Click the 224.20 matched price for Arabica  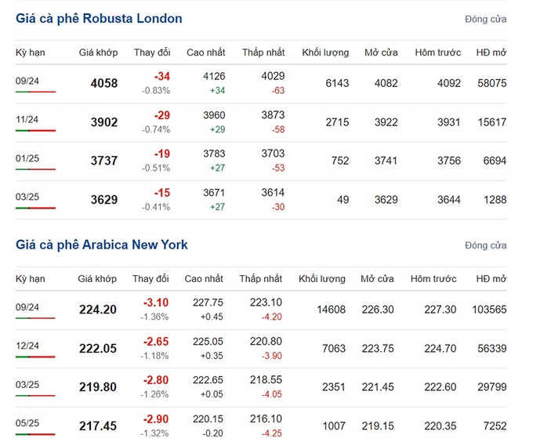tap(98, 310)
